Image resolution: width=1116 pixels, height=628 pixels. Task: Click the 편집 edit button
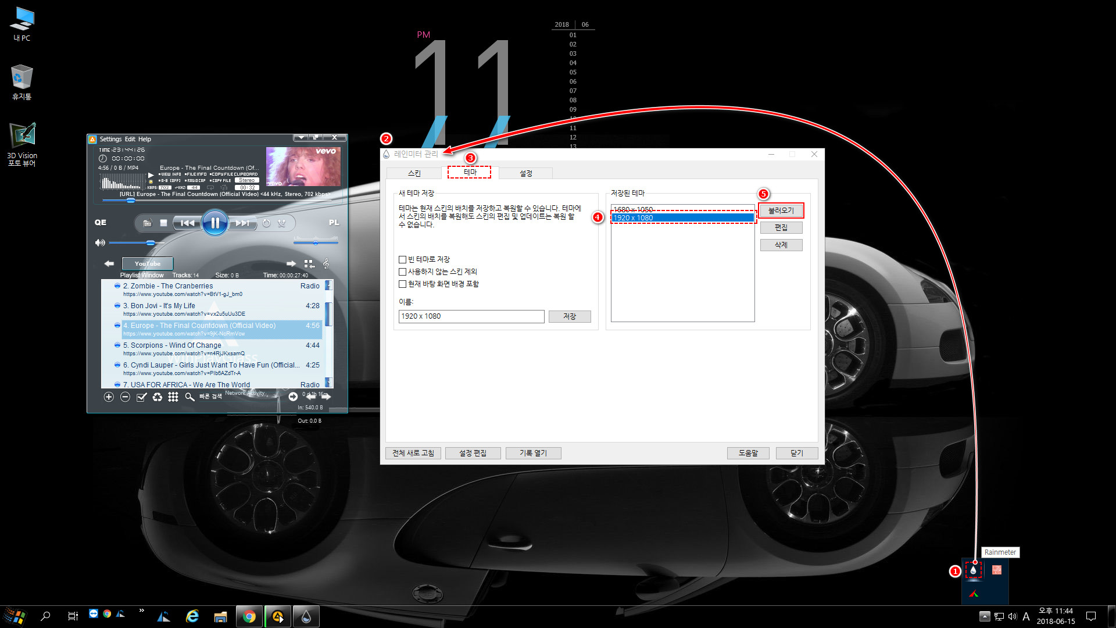(x=781, y=228)
